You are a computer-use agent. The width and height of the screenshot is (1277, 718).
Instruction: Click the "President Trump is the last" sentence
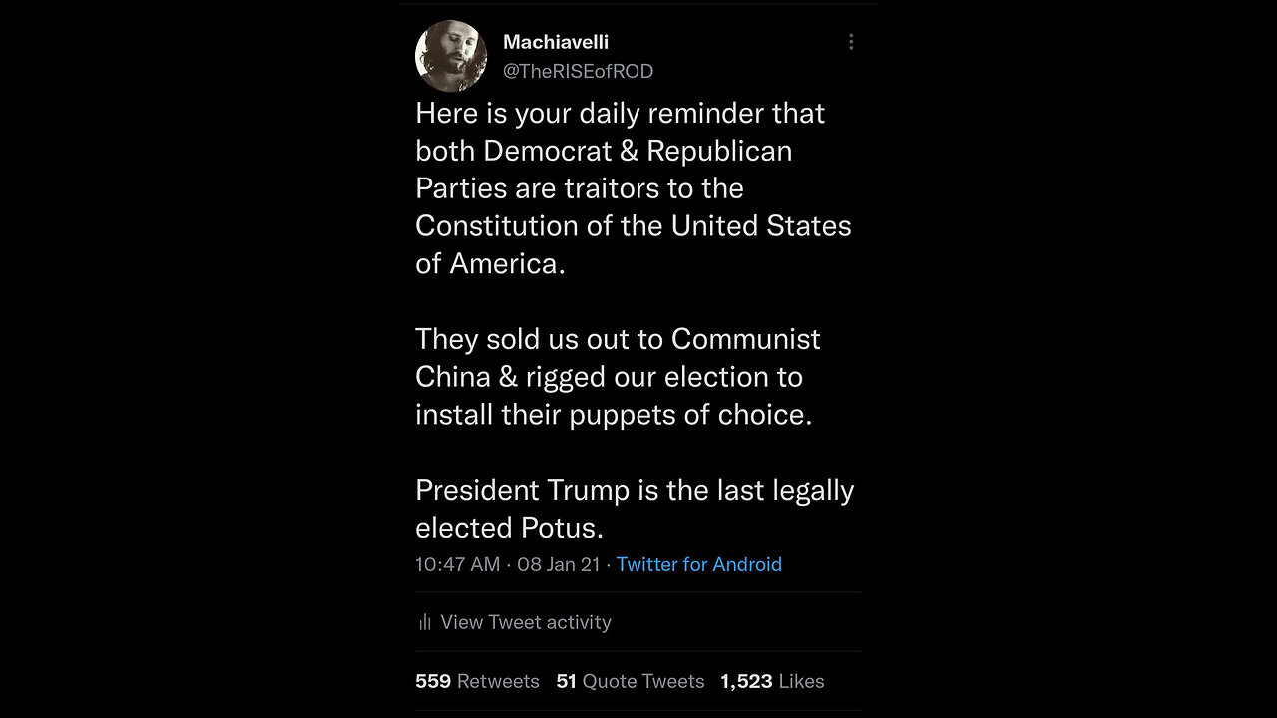tap(635, 490)
